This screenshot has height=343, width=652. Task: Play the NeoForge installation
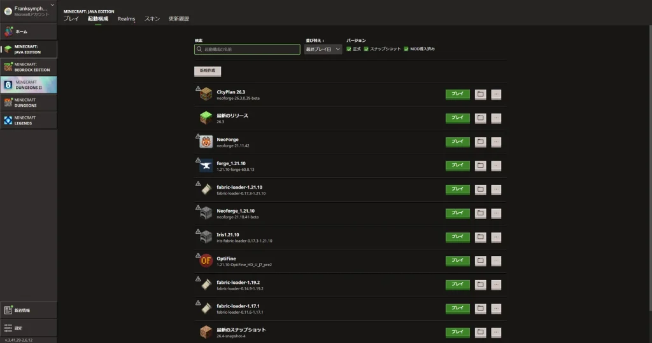(x=457, y=142)
